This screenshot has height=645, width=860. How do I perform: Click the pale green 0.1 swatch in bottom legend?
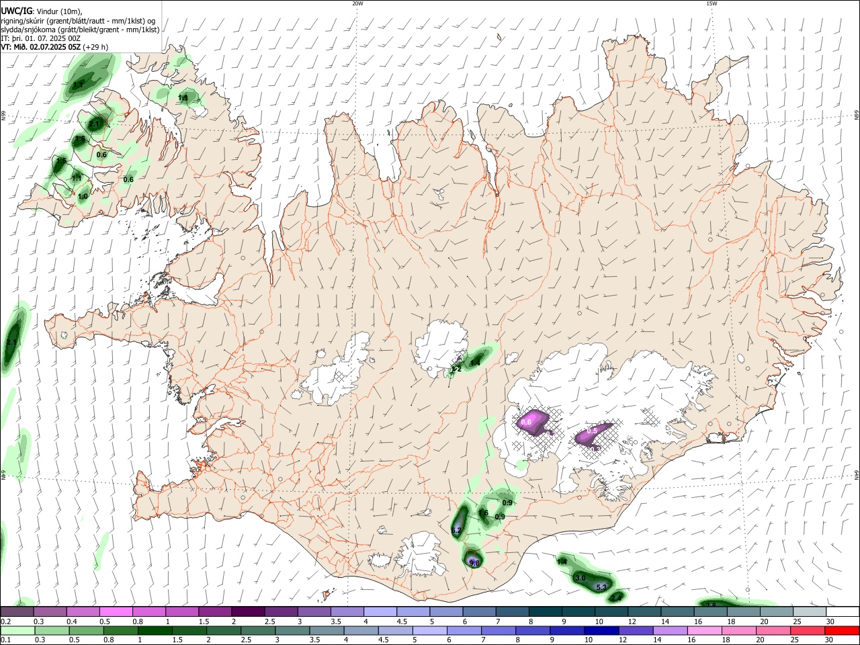click(x=17, y=630)
